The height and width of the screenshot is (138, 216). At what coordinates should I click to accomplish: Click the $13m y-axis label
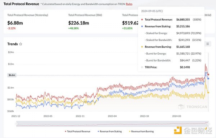[11, 64]
